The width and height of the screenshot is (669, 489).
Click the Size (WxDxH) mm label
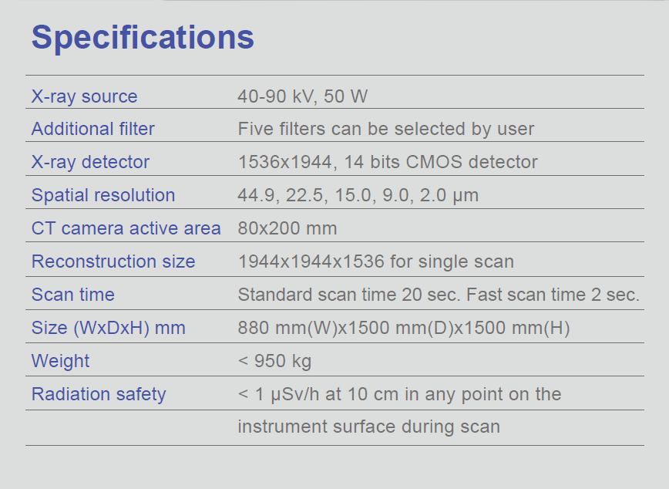(x=108, y=328)
